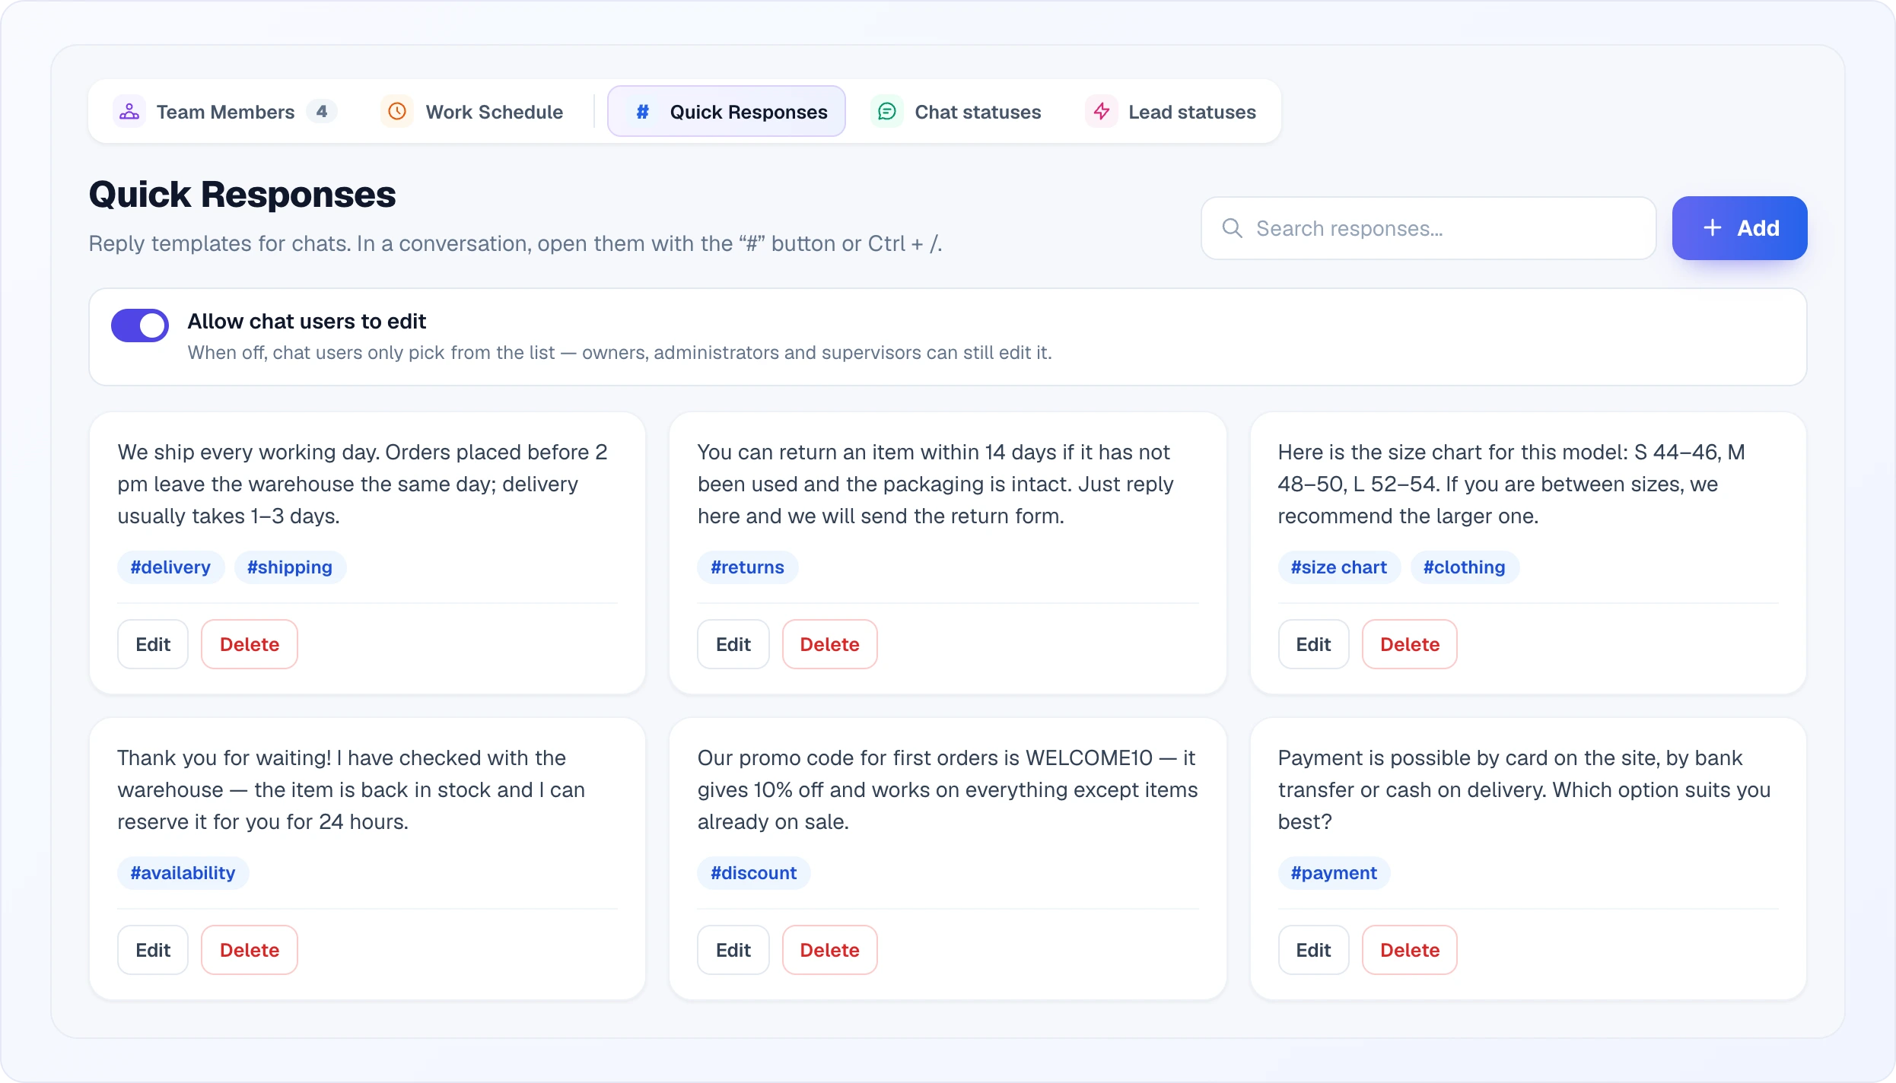Click the #shipping tag
Image resolution: width=1896 pixels, height=1083 pixels.
(290, 567)
